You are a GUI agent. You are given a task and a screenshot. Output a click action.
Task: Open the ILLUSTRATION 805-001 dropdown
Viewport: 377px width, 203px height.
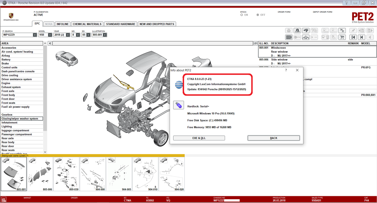click(105, 35)
